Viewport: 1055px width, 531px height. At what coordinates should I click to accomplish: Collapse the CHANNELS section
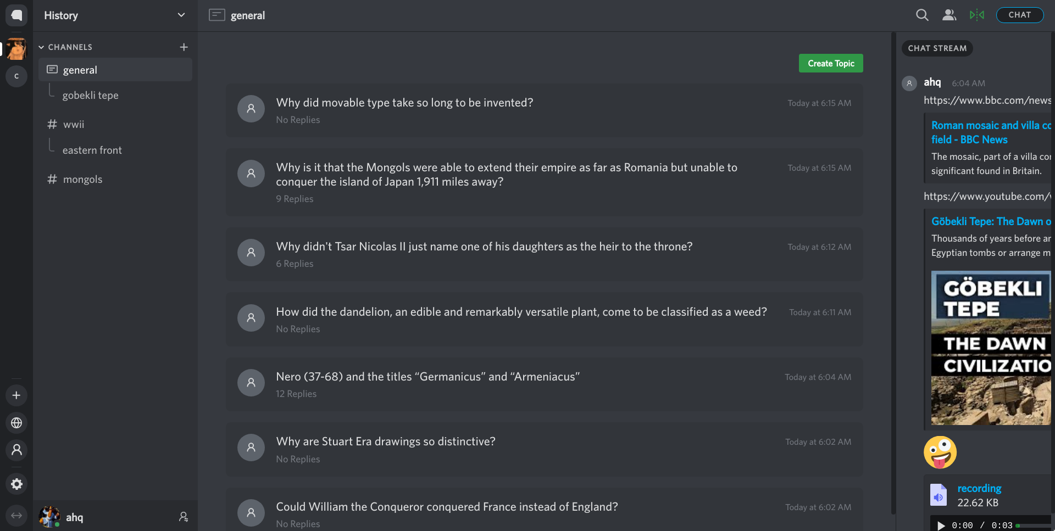pyautogui.click(x=41, y=47)
